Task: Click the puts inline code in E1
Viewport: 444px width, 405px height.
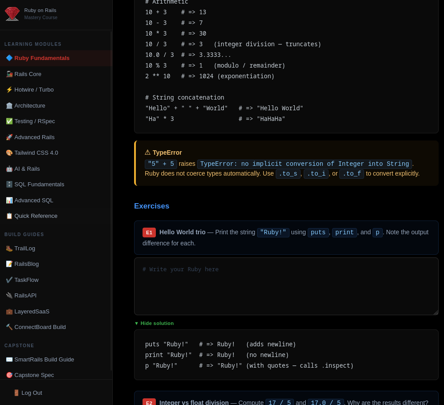Action: 318,232
